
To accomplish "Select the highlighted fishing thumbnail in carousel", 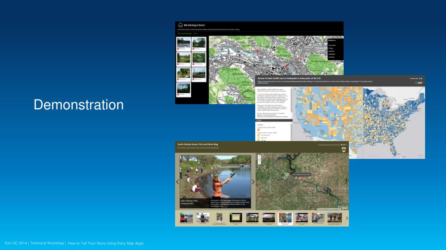I will [285, 218].
